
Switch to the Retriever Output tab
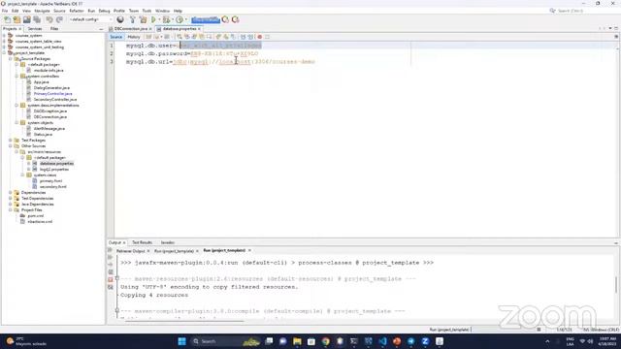click(x=130, y=251)
